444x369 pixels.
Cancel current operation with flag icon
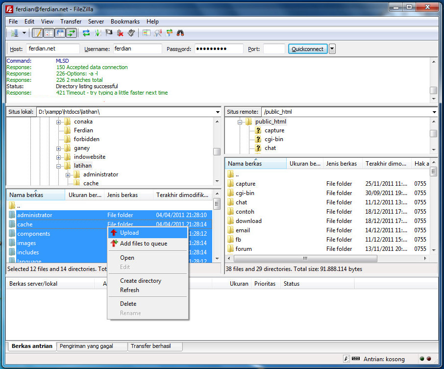[x=109, y=33]
